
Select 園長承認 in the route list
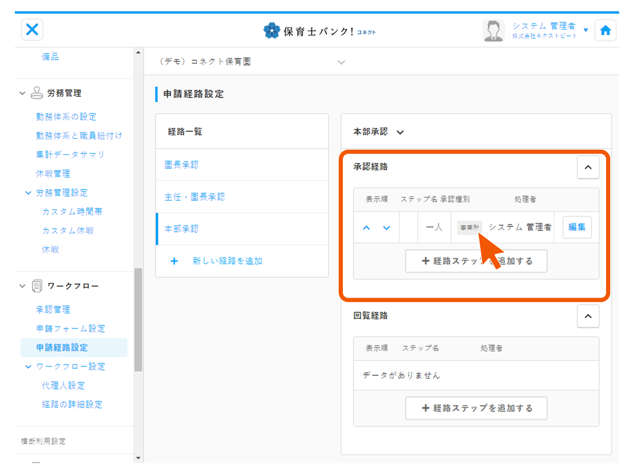pyautogui.click(x=182, y=165)
